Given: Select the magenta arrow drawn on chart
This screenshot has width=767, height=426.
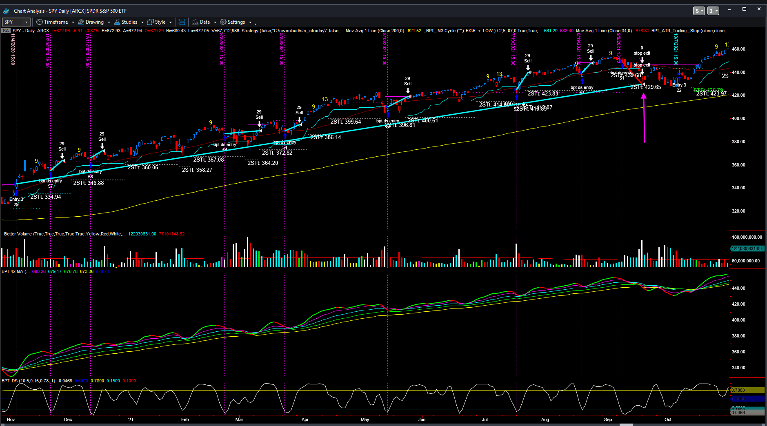Looking at the screenshot, I should click(x=644, y=118).
